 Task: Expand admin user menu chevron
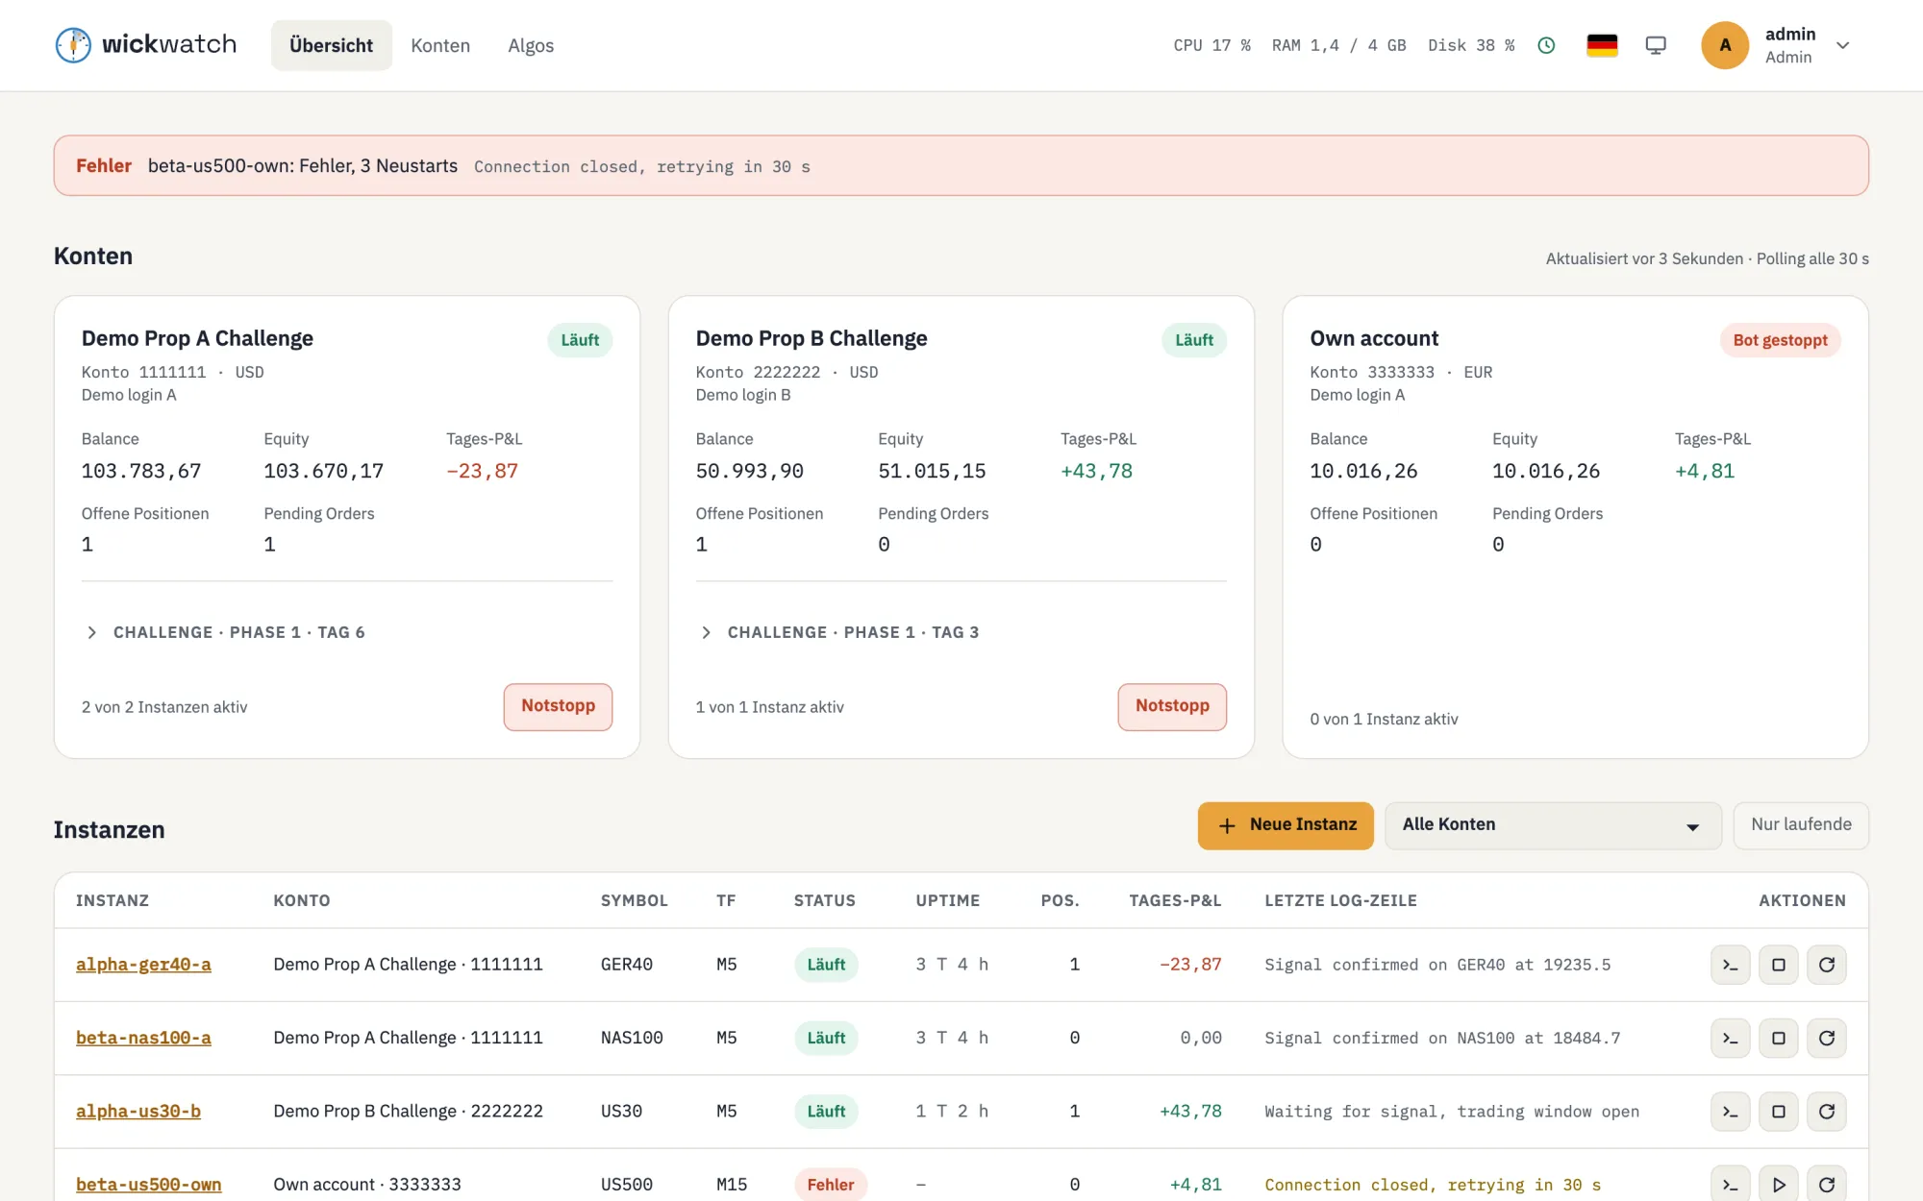click(1842, 45)
